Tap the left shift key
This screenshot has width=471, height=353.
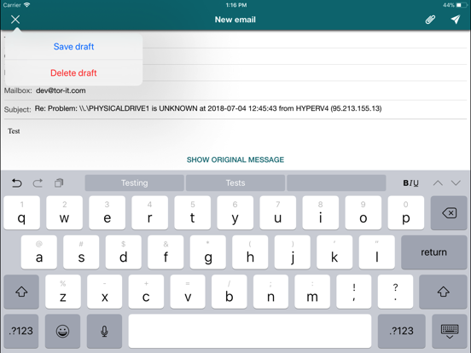21,292
